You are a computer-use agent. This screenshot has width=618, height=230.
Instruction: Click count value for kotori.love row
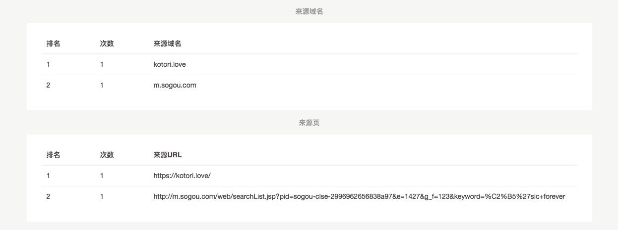click(x=102, y=64)
